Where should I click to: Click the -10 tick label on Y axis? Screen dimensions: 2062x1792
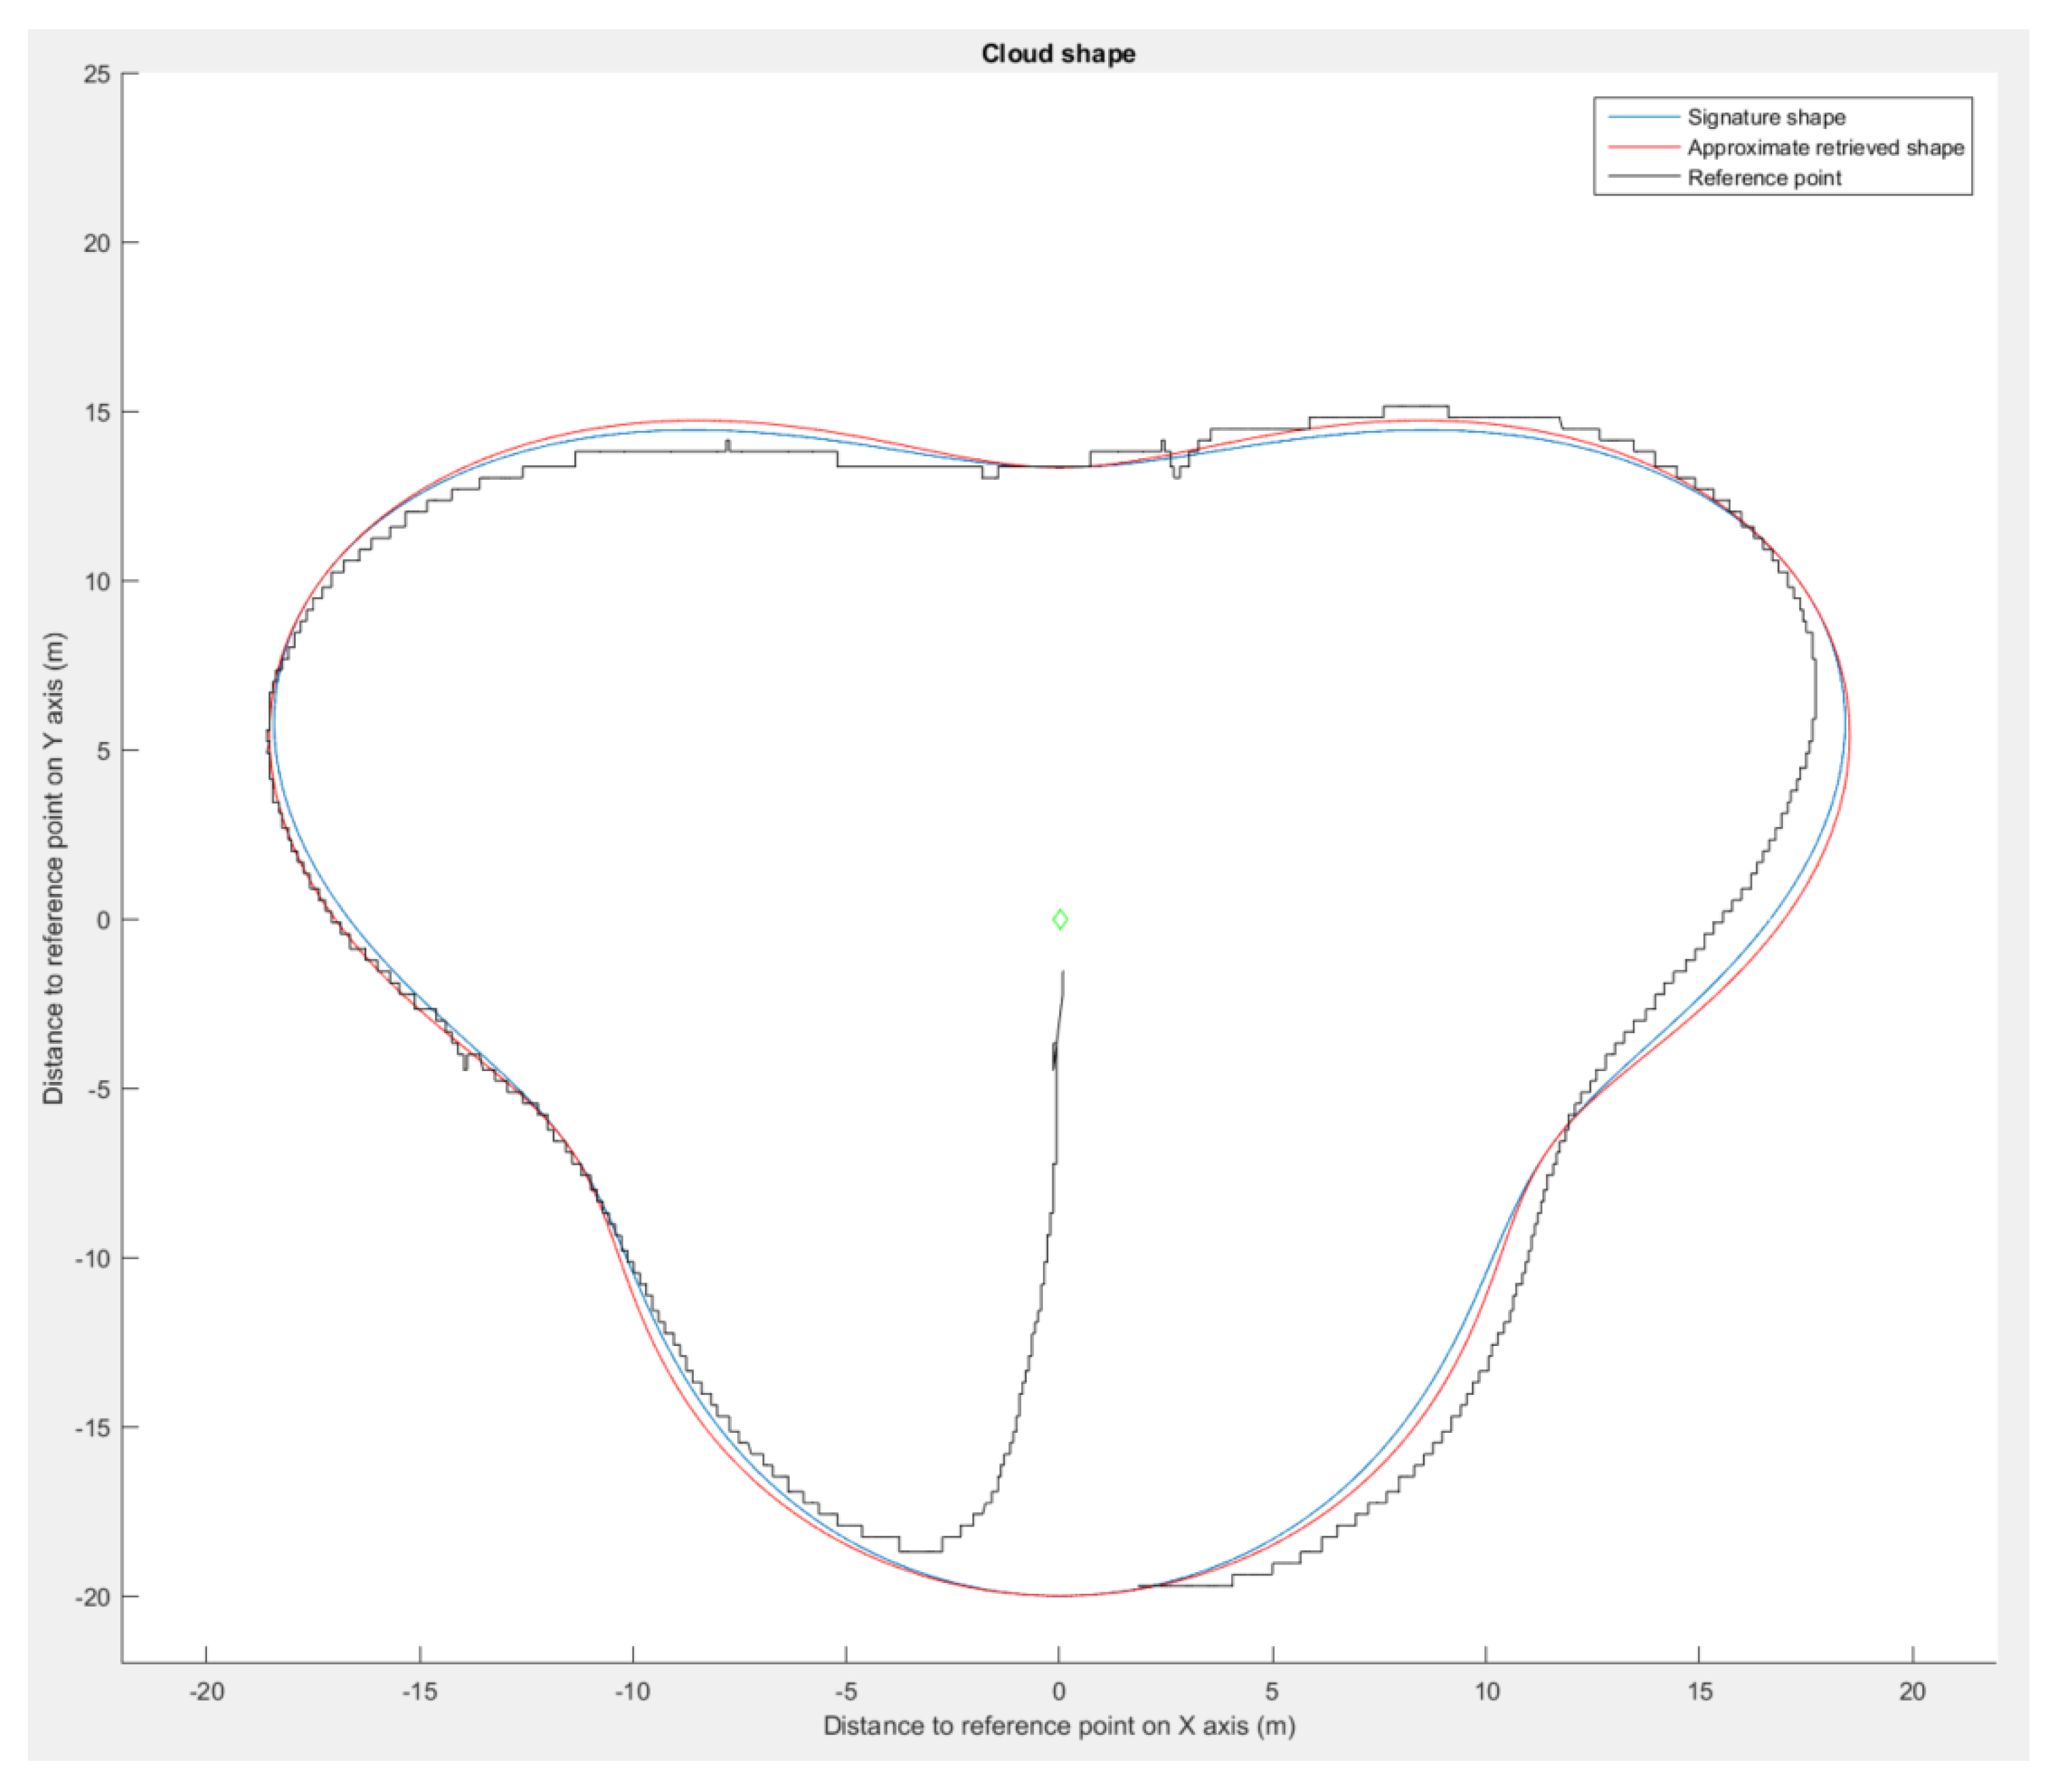[x=93, y=1258]
